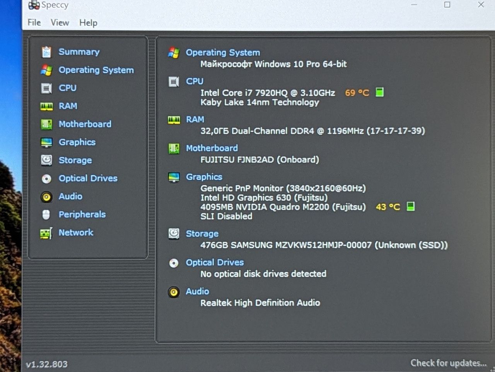Click the Summary clipboard icon in sidebar
The height and width of the screenshot is (372, 495).
46,52
